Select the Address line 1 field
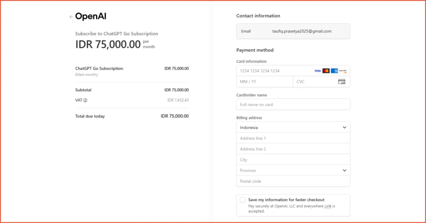426x223 pixels. [x=293, y=138]
